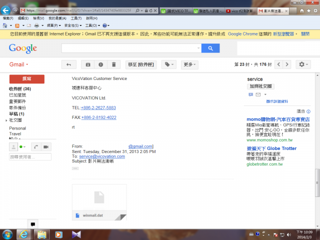Open the service@vicovation.com link
Screen dimensions: 320x240
point(102,156)
